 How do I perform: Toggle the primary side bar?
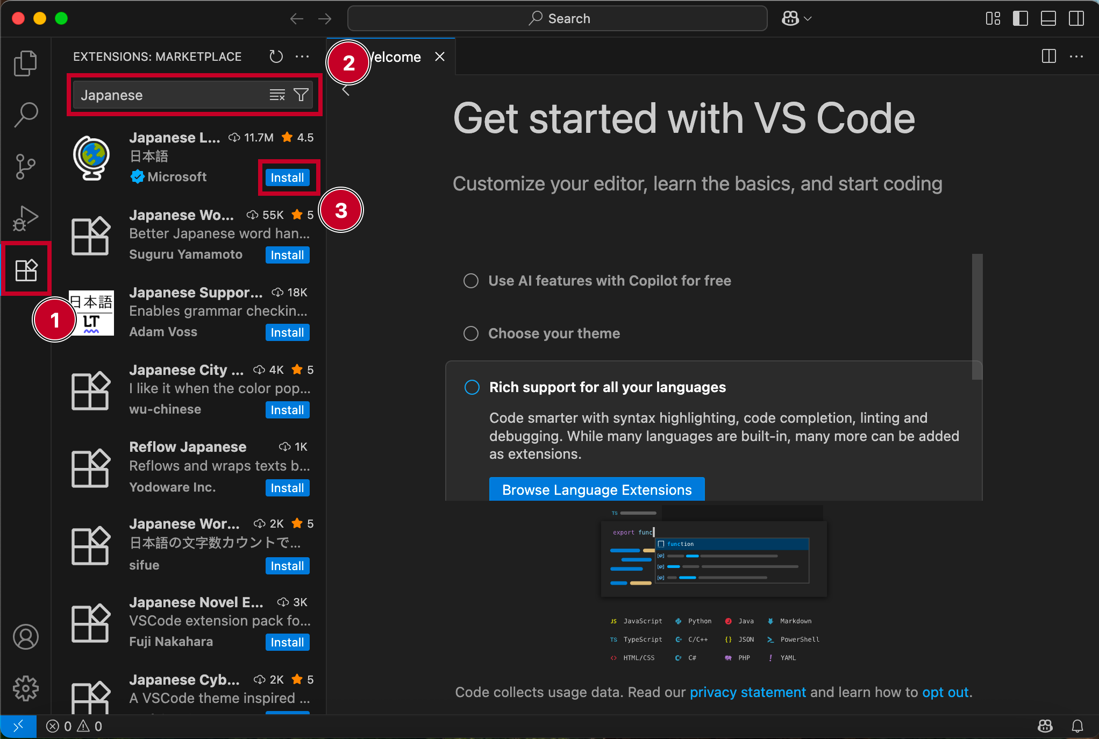[1021, 19]
